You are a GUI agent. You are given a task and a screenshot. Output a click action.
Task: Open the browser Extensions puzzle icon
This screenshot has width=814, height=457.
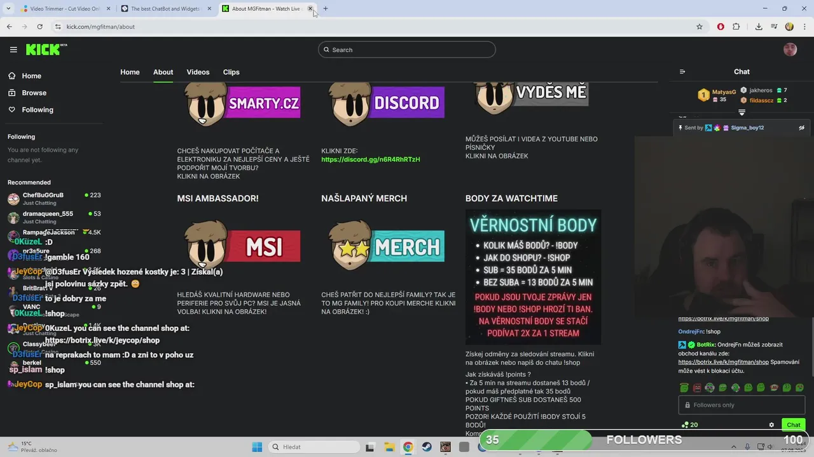[x=736, y=27]
